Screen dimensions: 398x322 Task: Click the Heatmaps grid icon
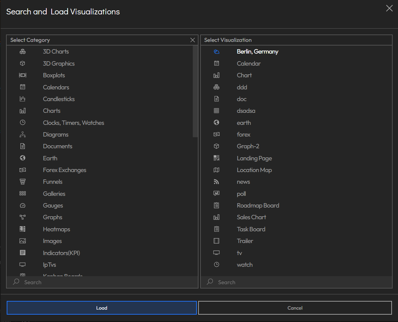pos(22,229)
